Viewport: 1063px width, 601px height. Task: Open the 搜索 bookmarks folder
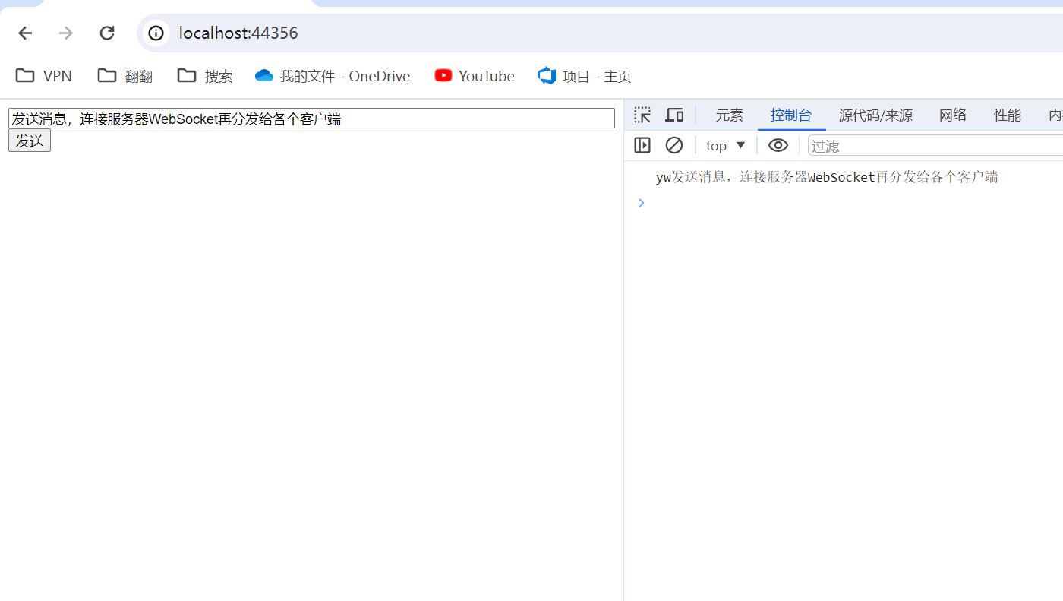coord(205,76)
